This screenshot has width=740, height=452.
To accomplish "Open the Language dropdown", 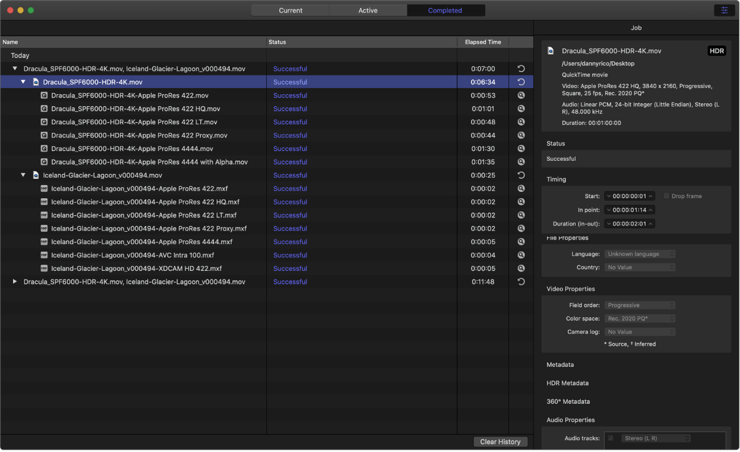I will tap(639, 254).
